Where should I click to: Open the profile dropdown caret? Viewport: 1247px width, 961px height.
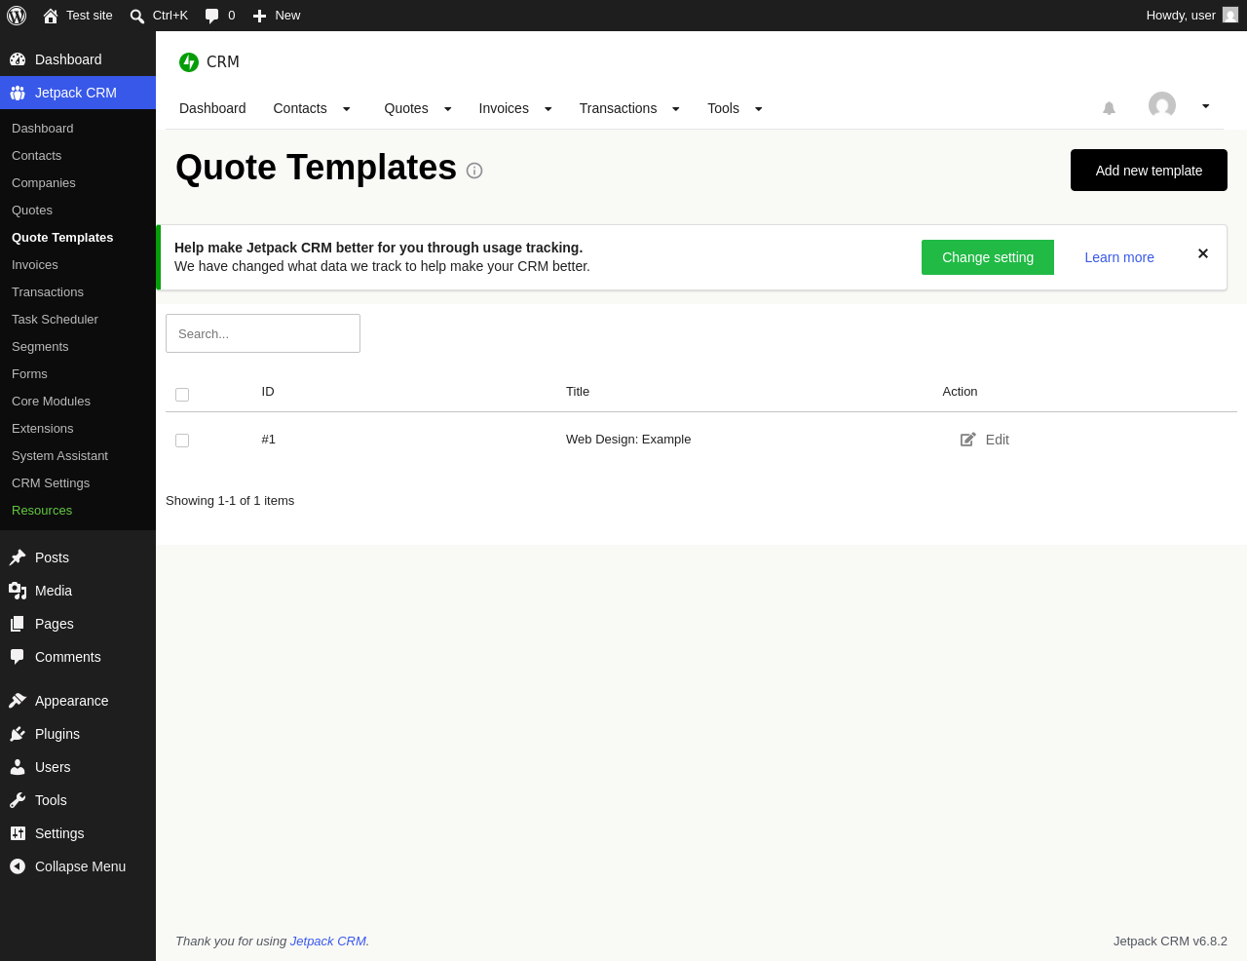(x=1206, y=106)
